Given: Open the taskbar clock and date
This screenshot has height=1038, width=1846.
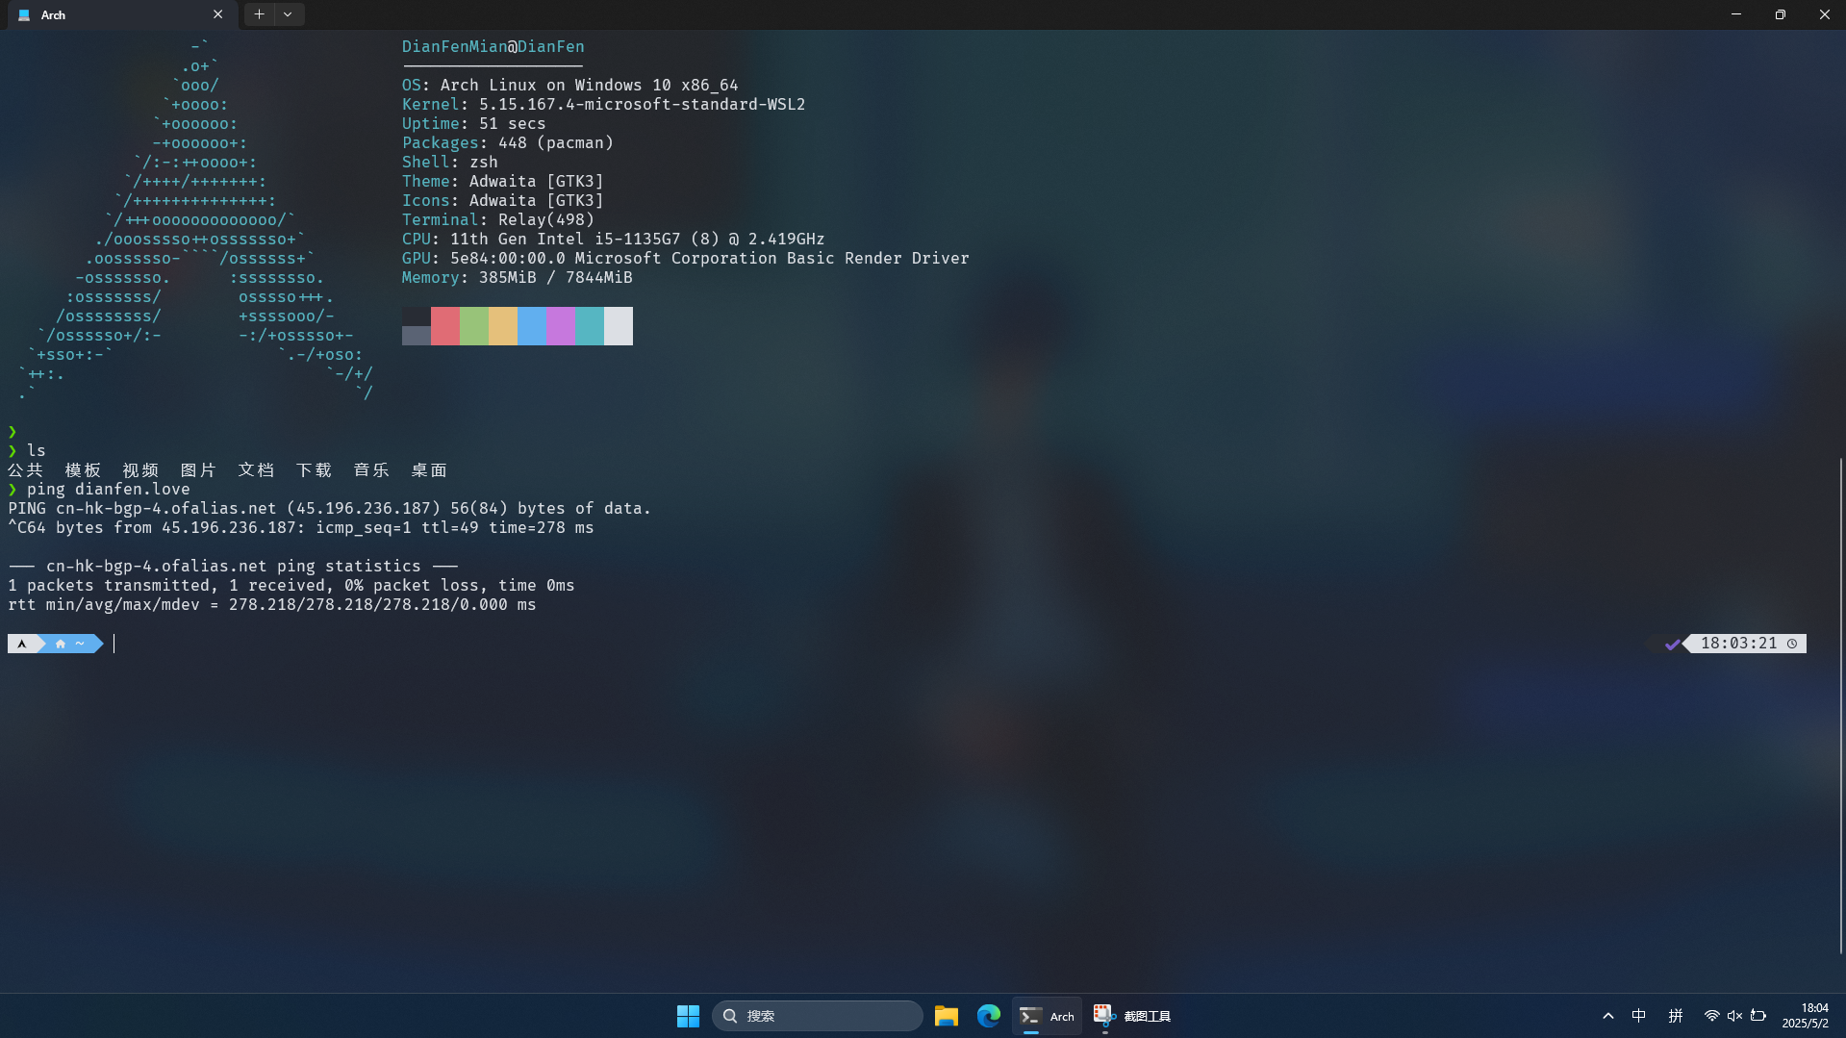Looking at the screenshot, I should 1806,1016.
